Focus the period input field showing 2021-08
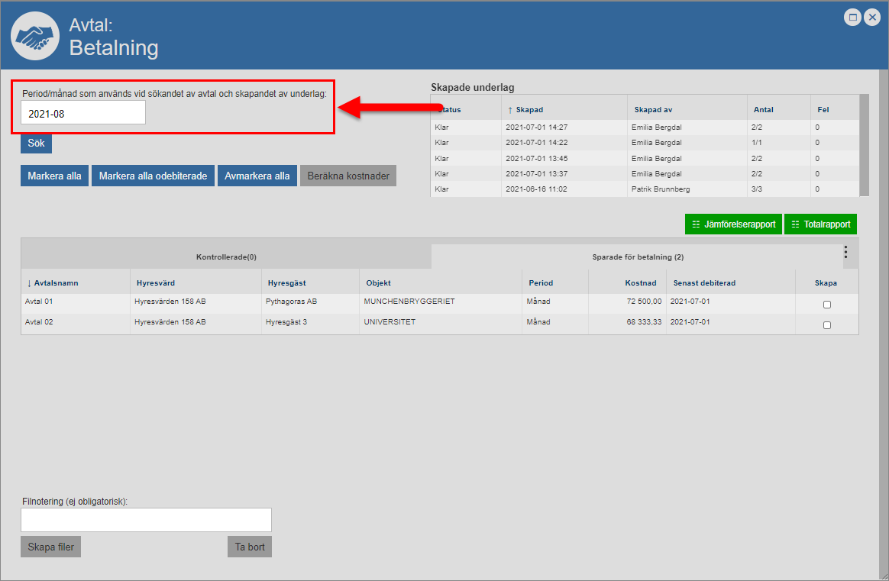Screen dimensions: 889x581 (x=83, y=113)
